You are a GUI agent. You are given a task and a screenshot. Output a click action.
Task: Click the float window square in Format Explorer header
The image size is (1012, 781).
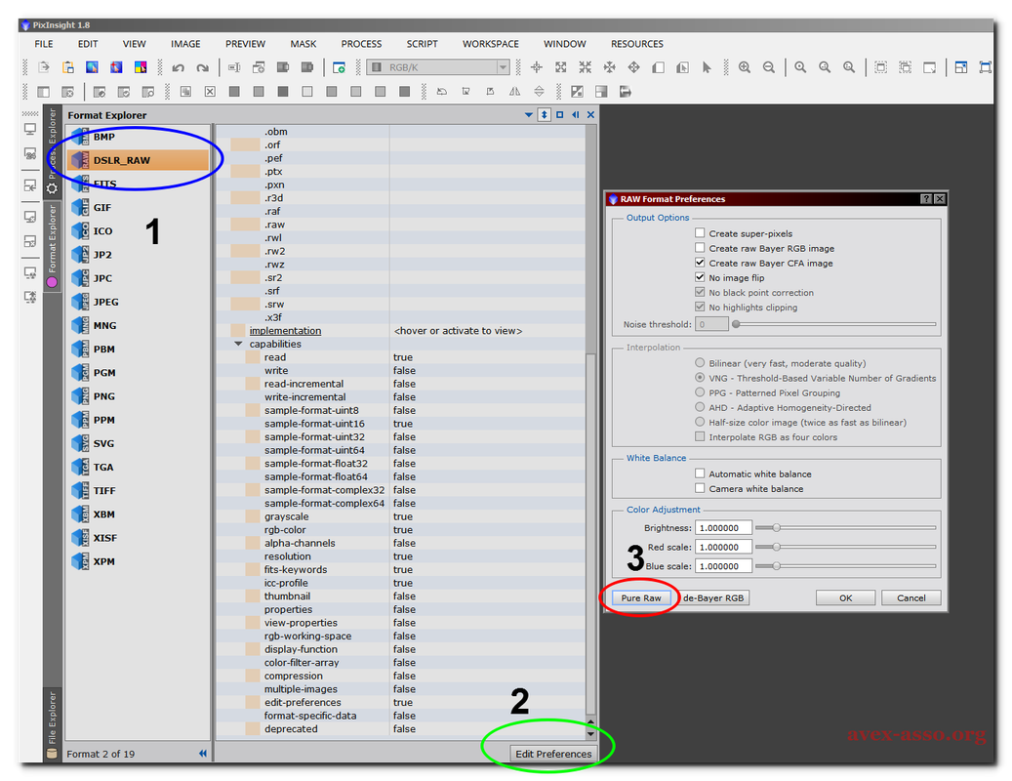(559, 115)
